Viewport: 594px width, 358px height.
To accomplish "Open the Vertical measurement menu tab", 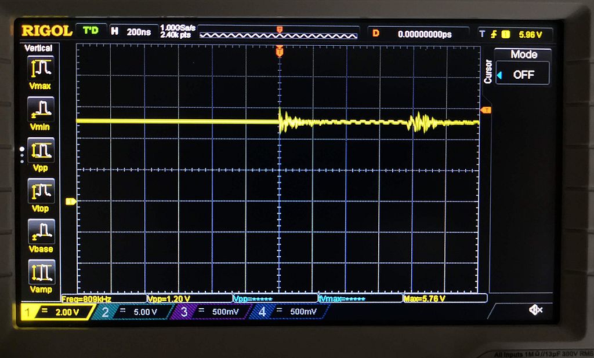I will pyautogui.click(x=39, y=48).
